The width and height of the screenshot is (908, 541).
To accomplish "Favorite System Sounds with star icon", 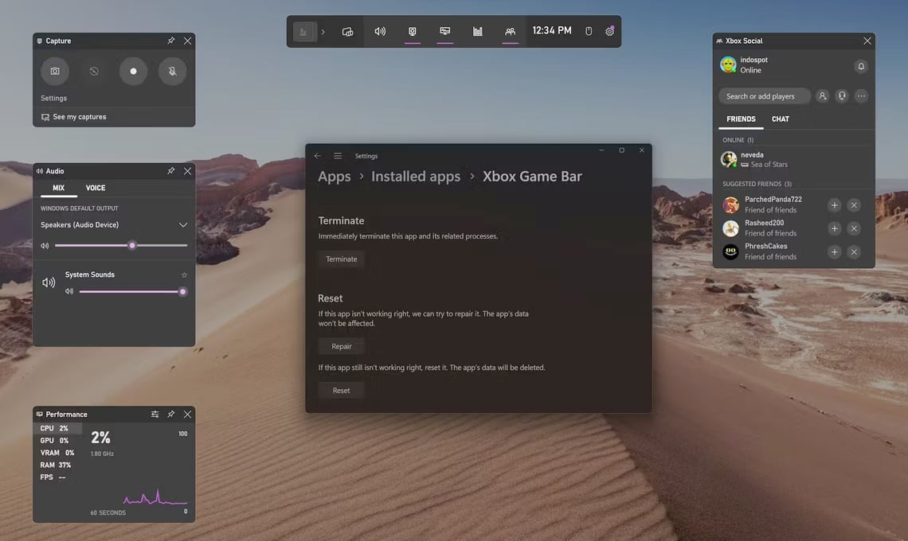I will tap(184, 274).
